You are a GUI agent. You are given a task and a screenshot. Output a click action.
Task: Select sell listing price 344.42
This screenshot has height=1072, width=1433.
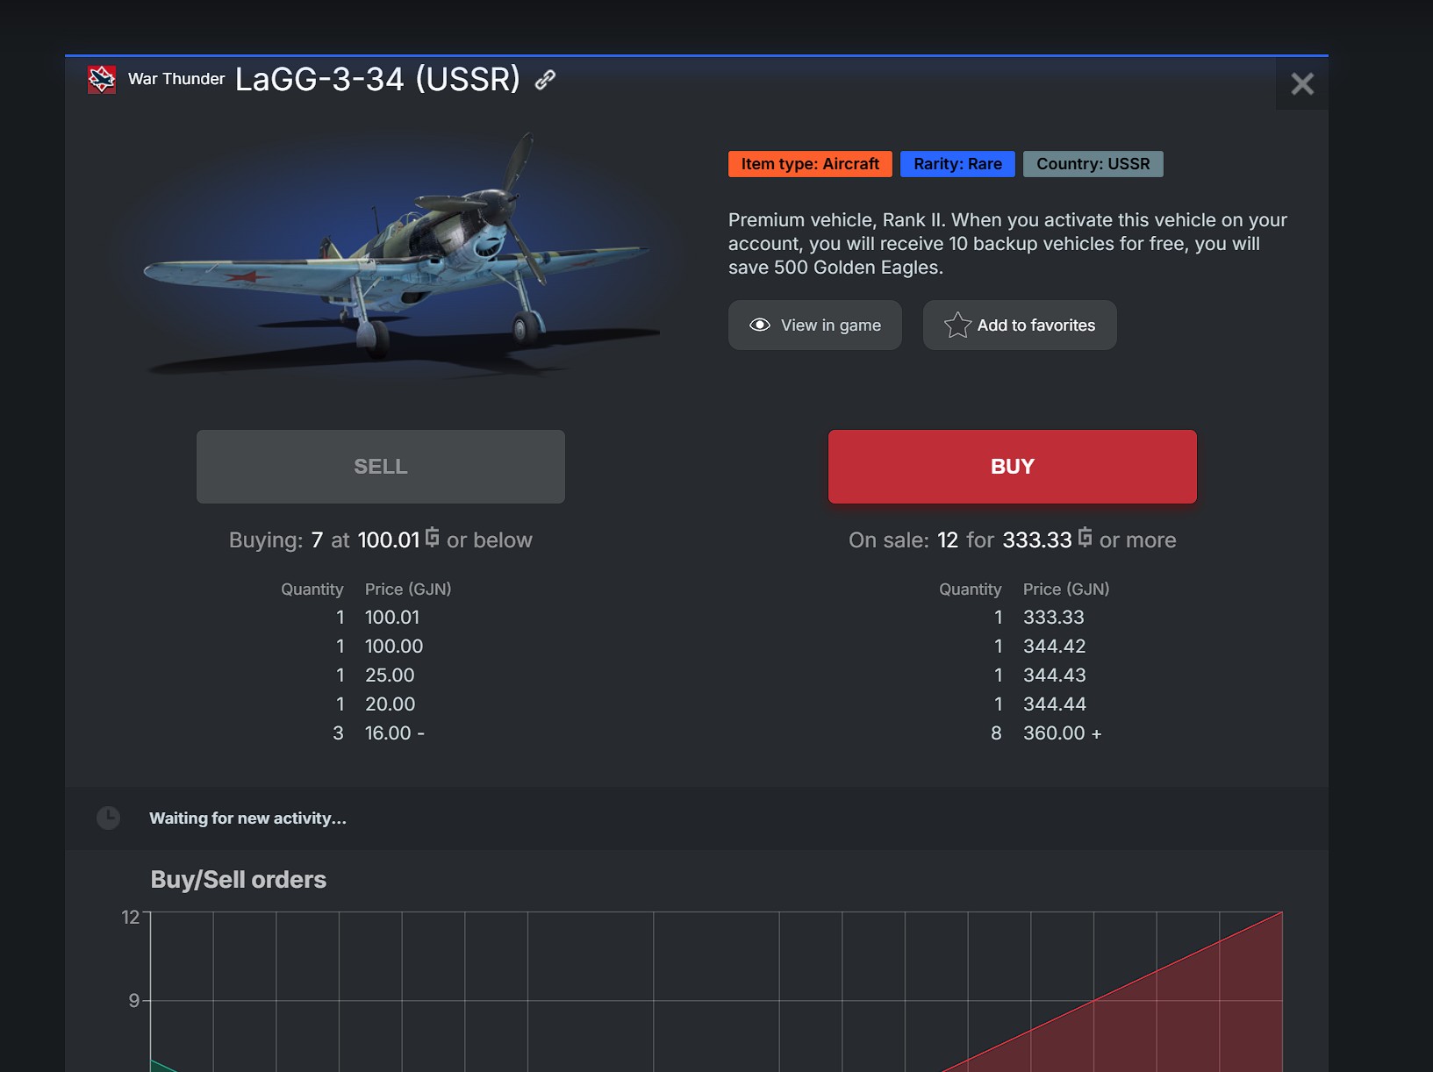tap(1055, 647)
